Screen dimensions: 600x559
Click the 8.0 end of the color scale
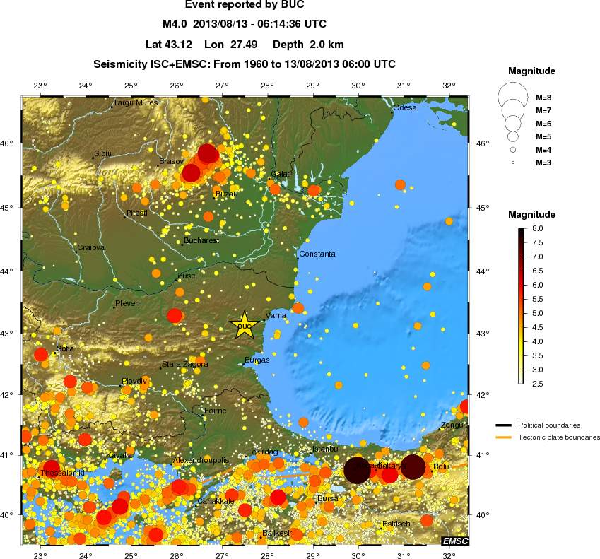tap(537, 228)
